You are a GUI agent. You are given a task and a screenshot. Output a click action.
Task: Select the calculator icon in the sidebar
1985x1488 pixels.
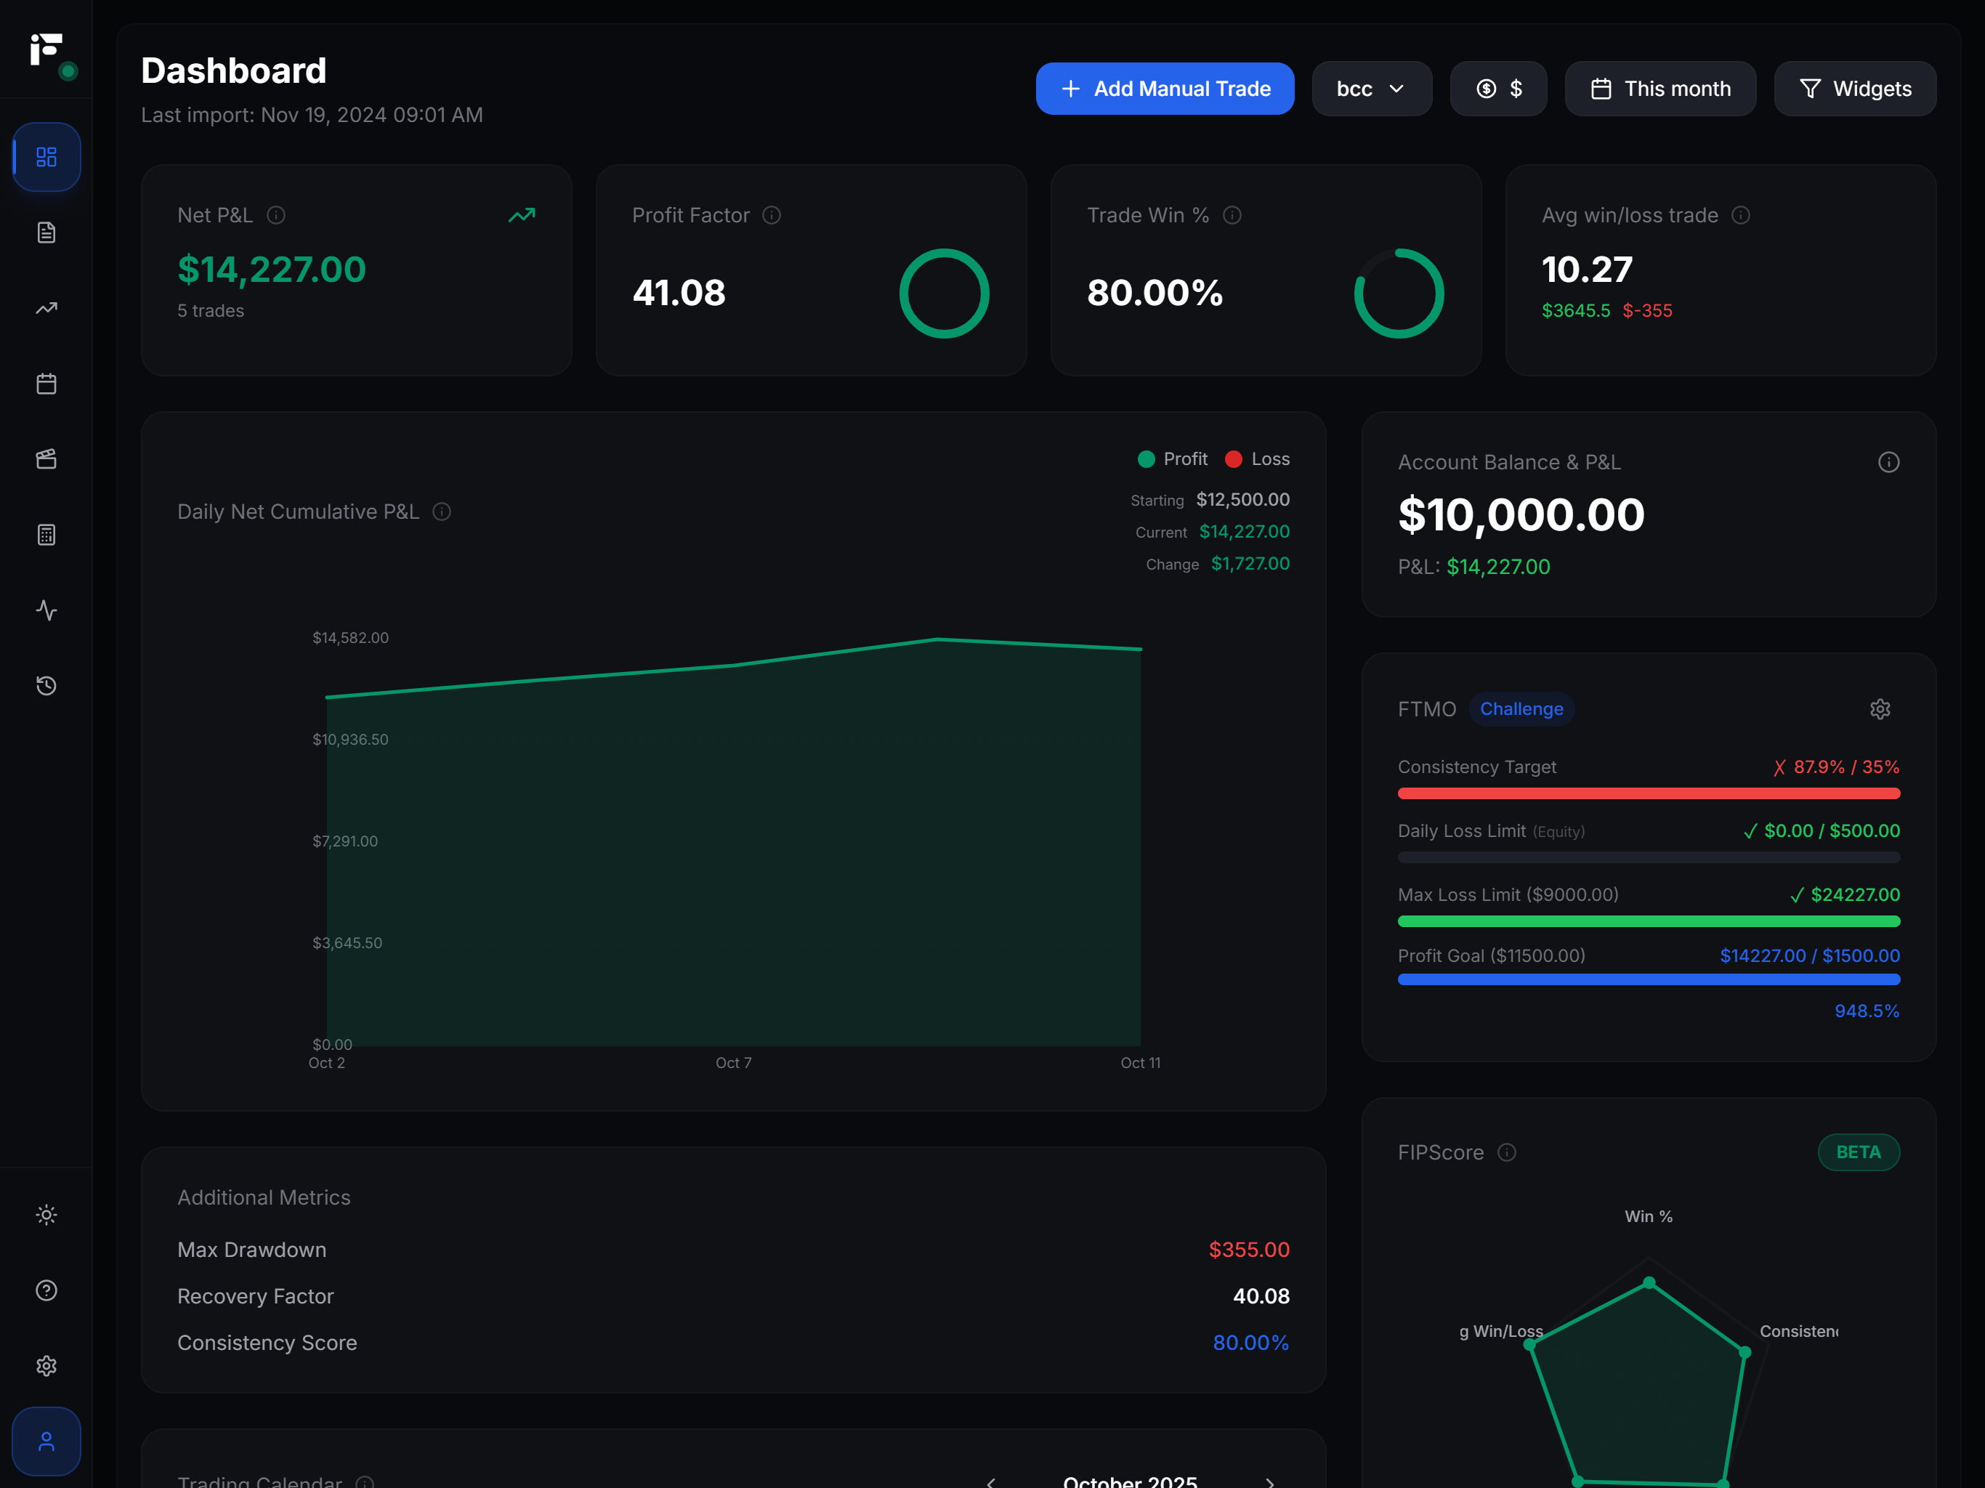[x=47, y=535]
